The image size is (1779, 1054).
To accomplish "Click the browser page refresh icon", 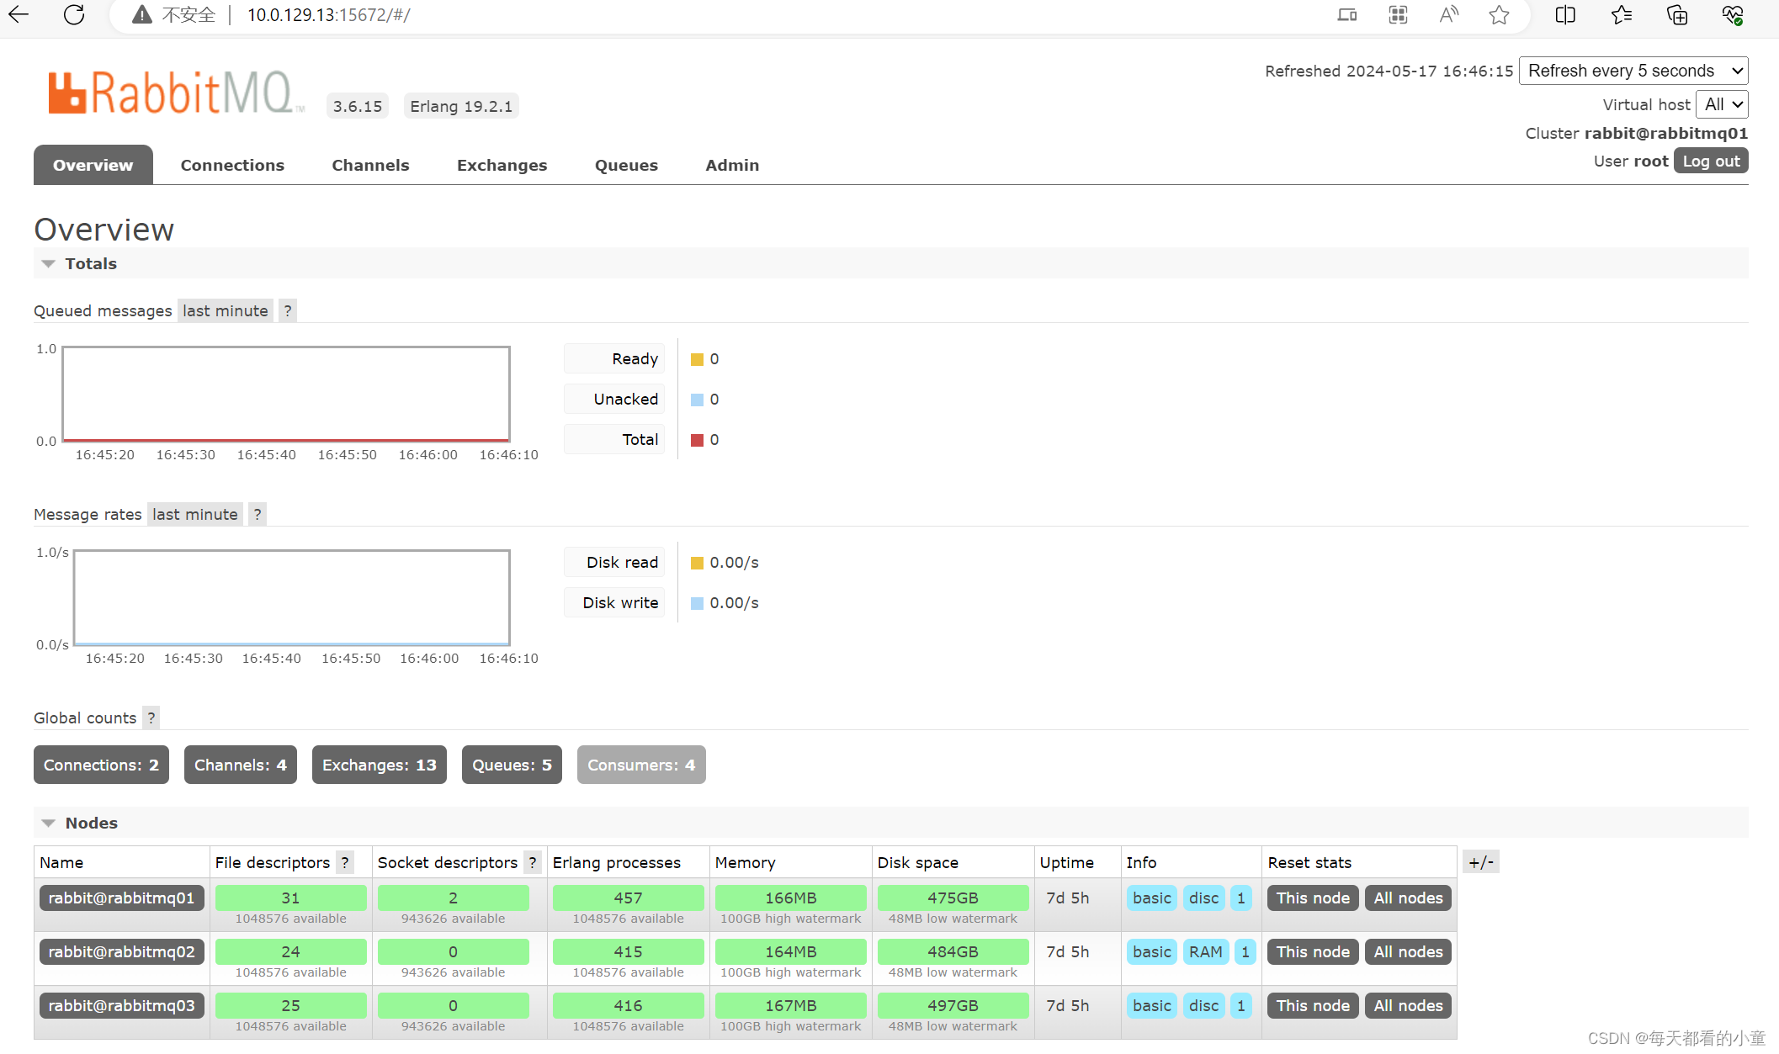I will (x=74, y=14).
